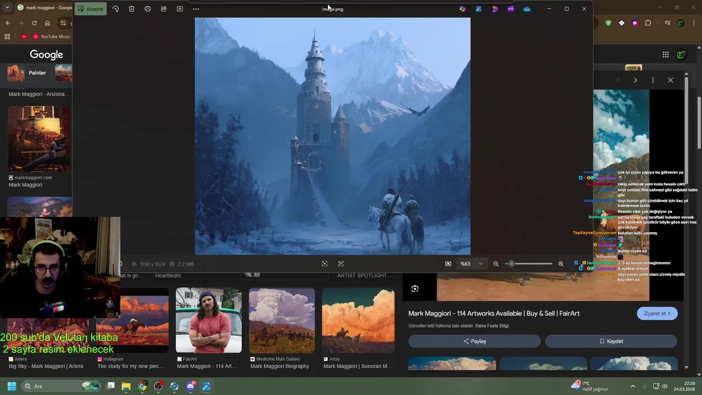Open the Copilot icon in Photos title bar
Image resolution: width=702 pixels, height=395 pixels.
click(x=462, y=9)
